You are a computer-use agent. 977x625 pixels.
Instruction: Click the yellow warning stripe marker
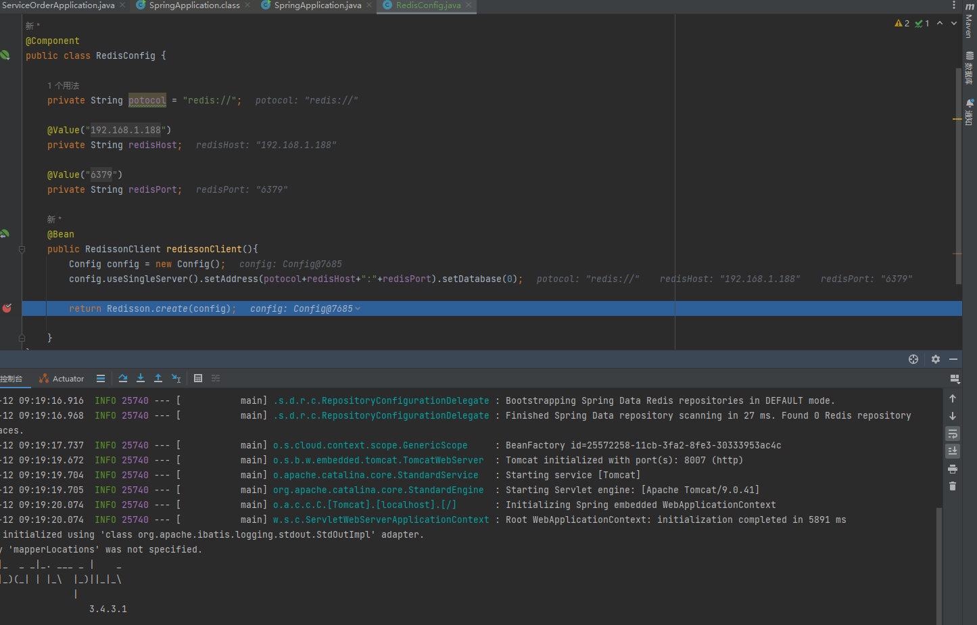click(x=957, y=119)
